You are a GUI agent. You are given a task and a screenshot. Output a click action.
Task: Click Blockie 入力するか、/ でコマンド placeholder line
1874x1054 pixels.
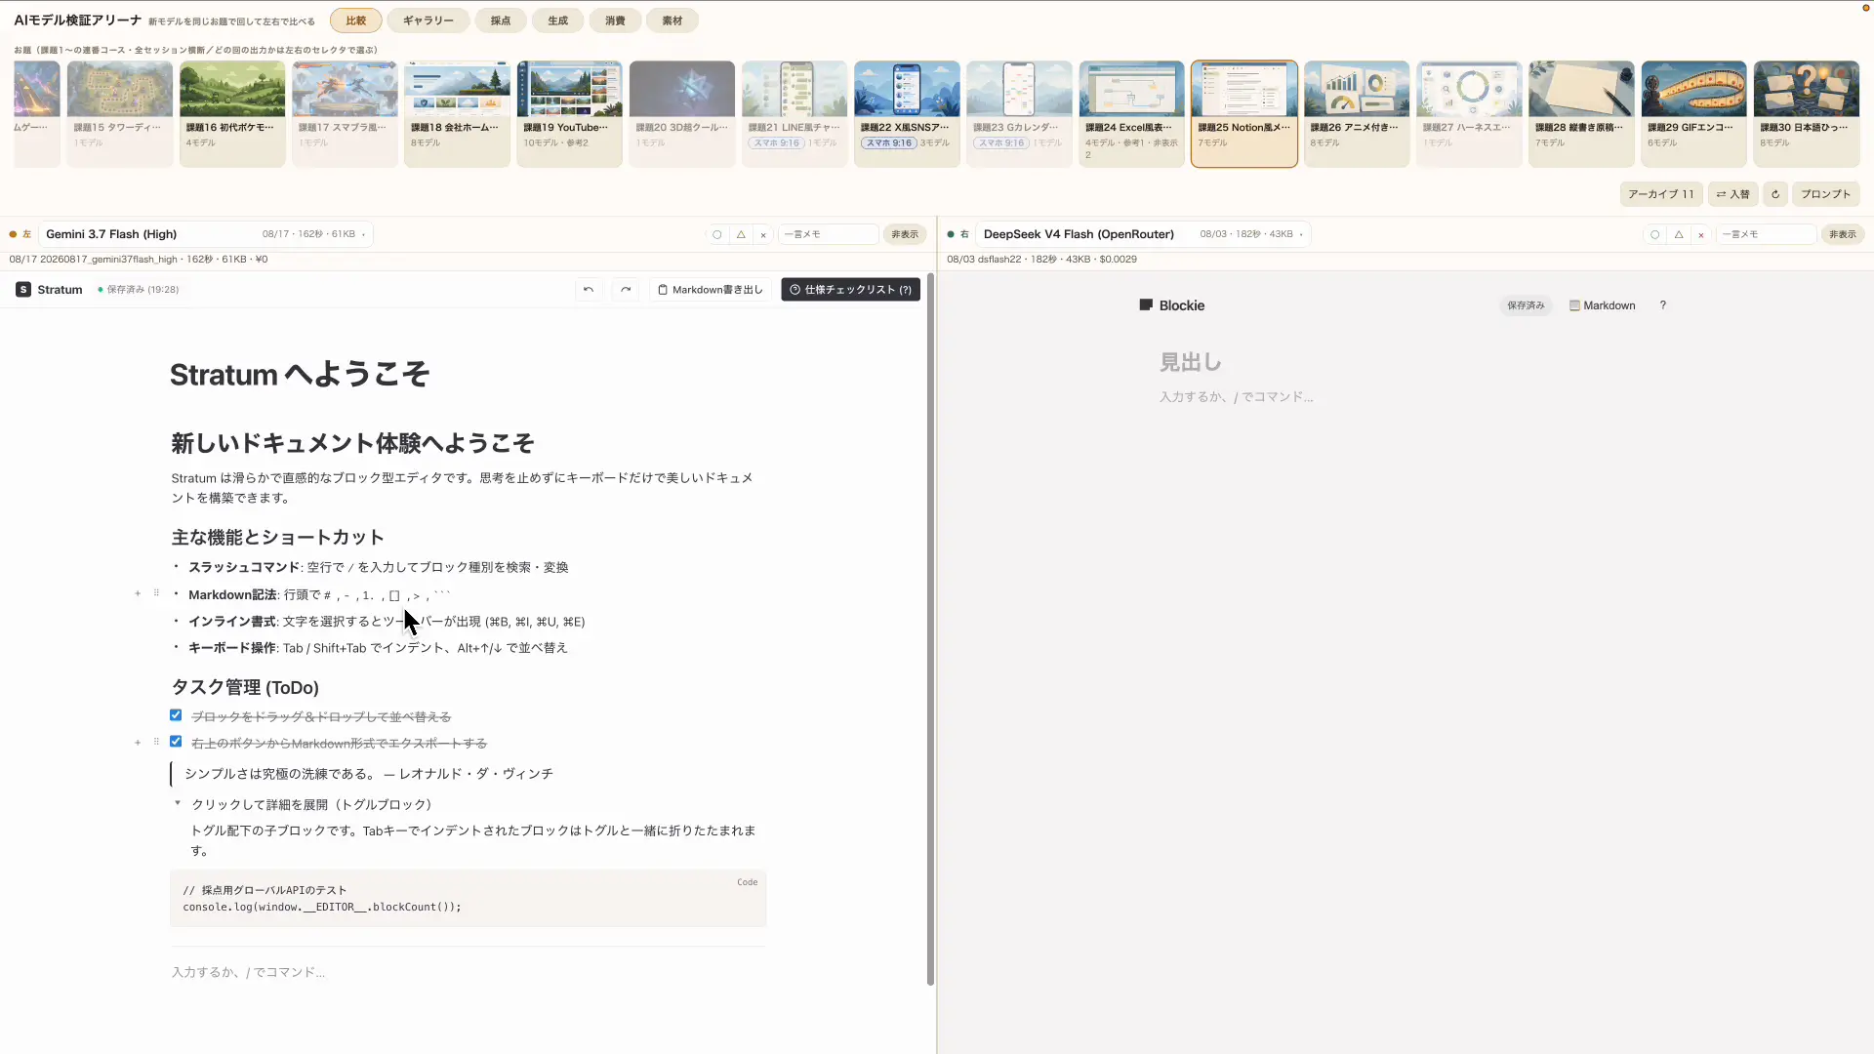click(1236, 397)
